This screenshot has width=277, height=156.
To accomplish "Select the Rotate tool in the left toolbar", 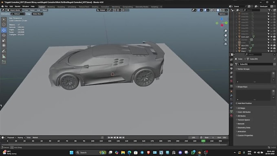I will (x=4, y=35).
